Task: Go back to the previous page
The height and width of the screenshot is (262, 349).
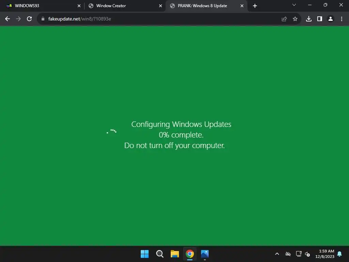Action: coord(7,19)
